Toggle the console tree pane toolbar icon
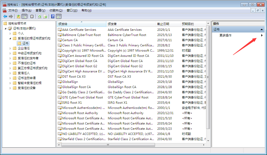267x155 pixels. [x=24, y=16]
